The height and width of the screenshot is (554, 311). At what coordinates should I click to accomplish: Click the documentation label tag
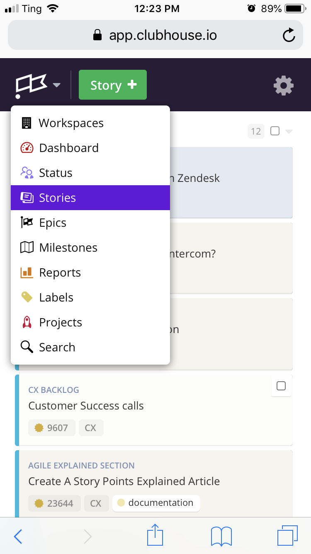tap(156, 503)
